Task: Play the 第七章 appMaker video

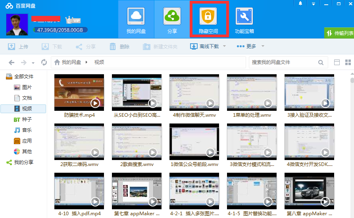Action: [153, 202]
